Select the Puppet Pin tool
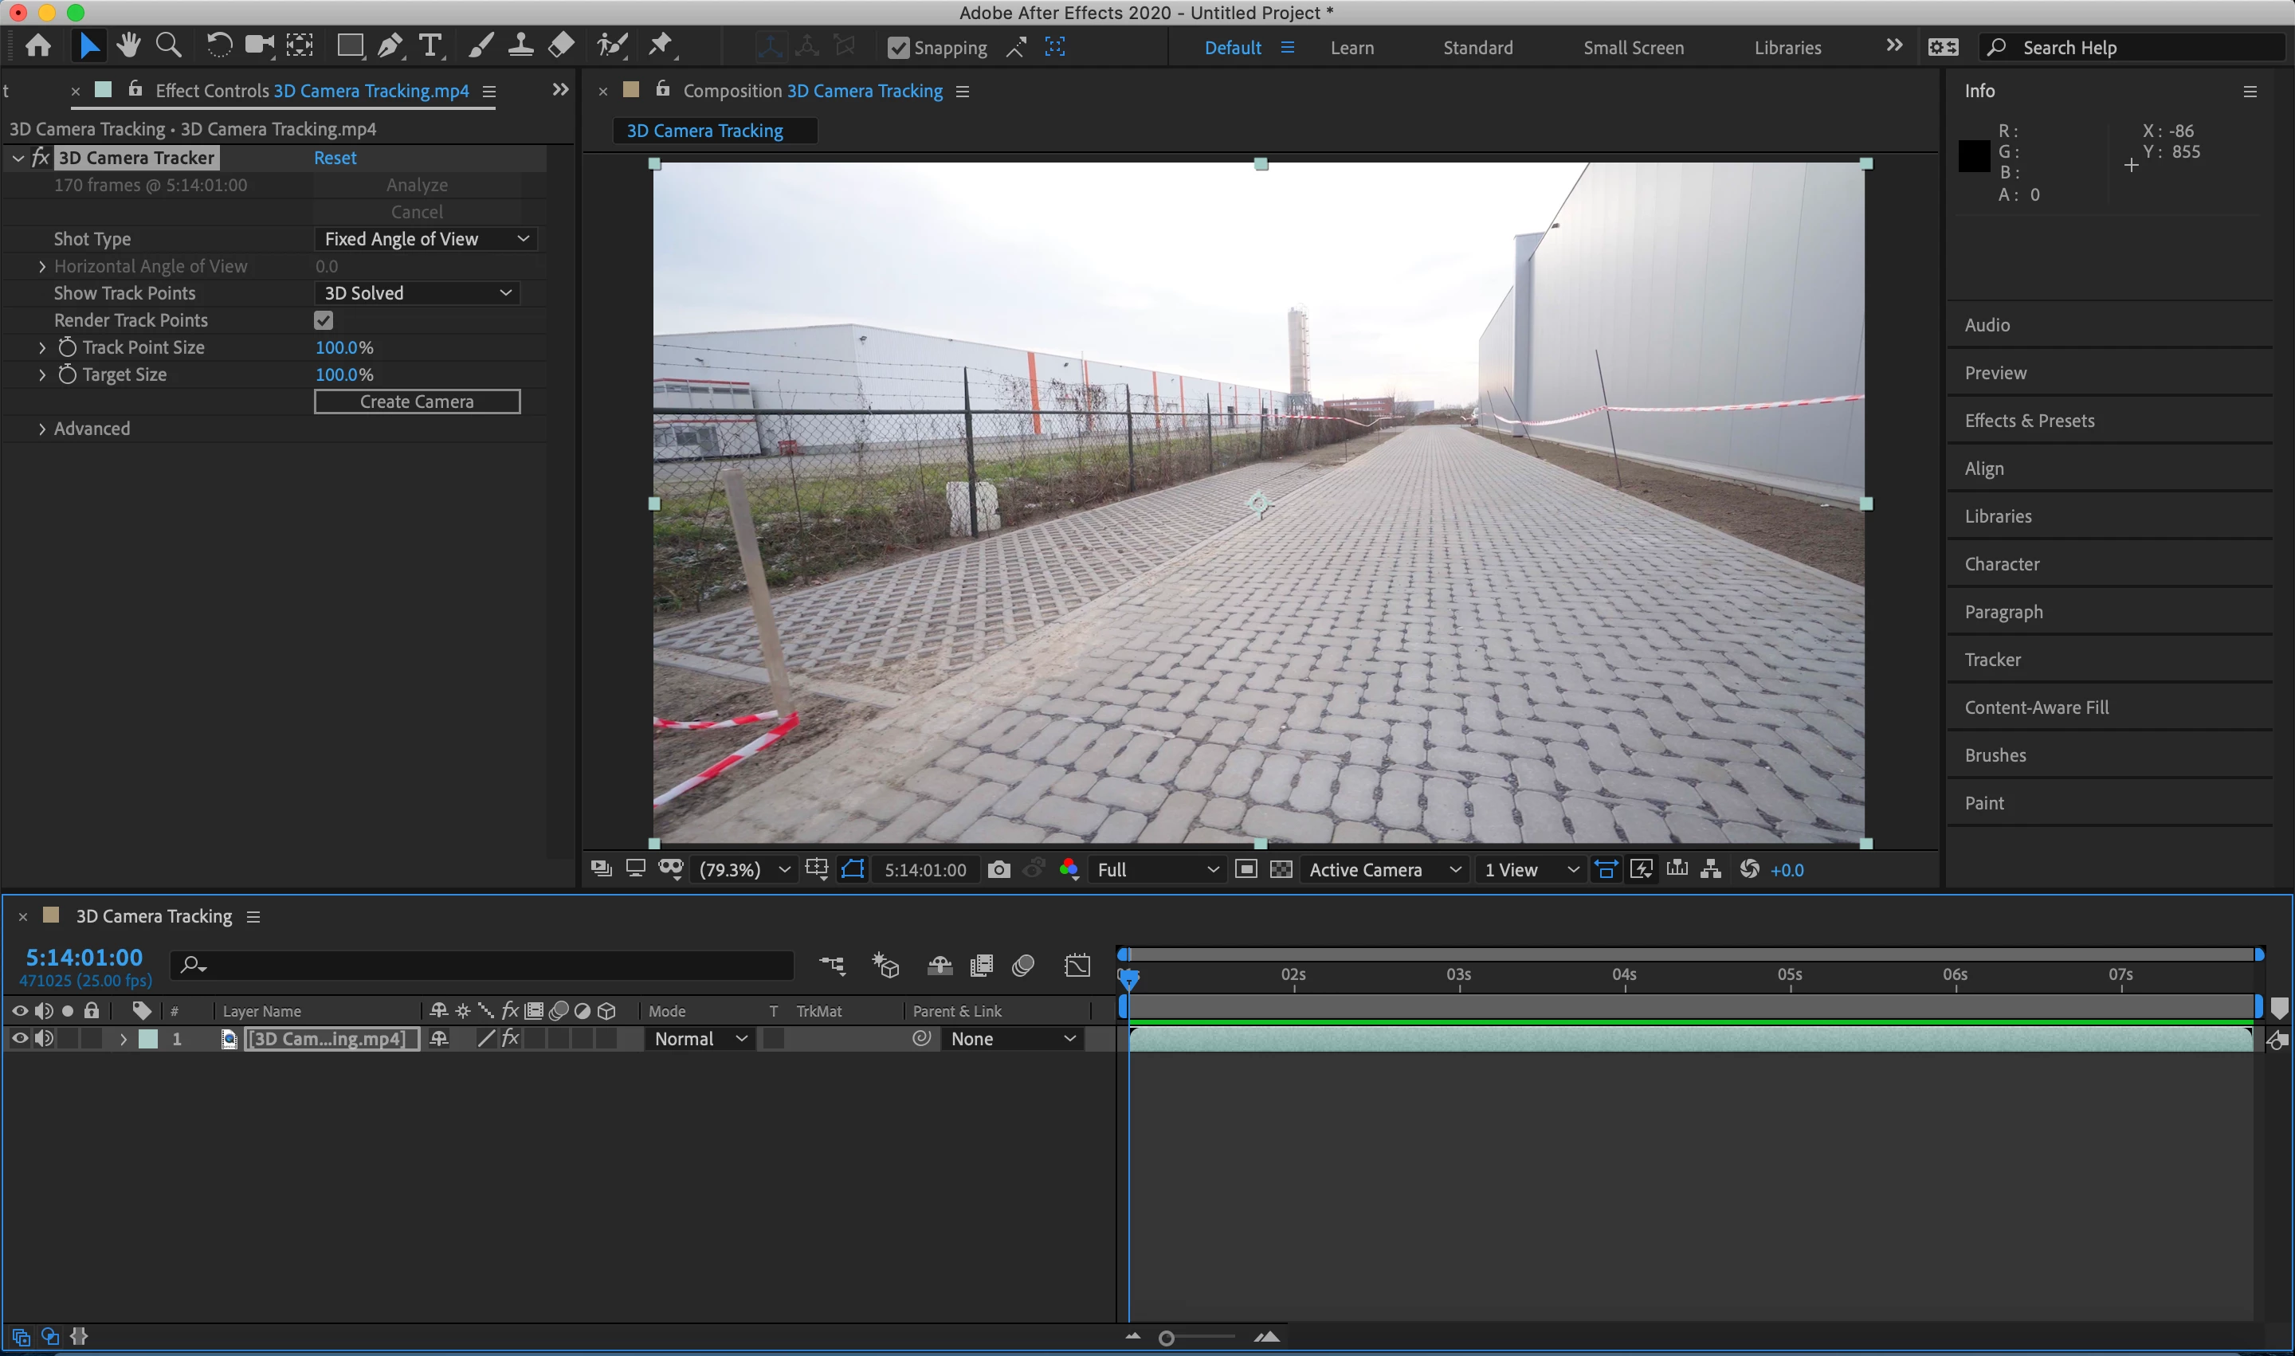2295x1356 pixels. pyautogui.click(x=660, y=45)
